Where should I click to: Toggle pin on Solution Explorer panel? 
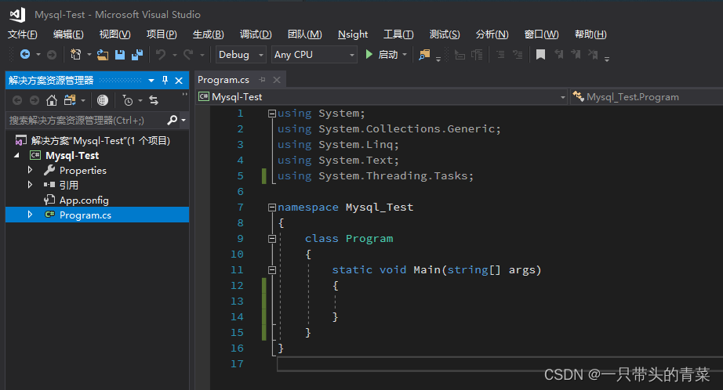coord(165,80)
